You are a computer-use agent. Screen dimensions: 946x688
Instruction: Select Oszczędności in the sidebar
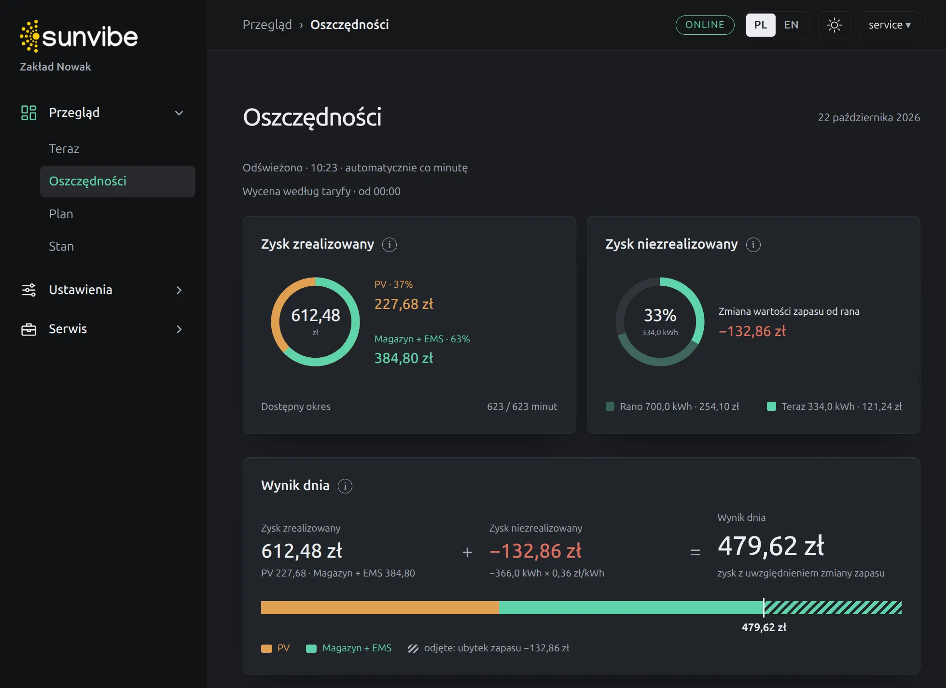[x=118, y=182]
